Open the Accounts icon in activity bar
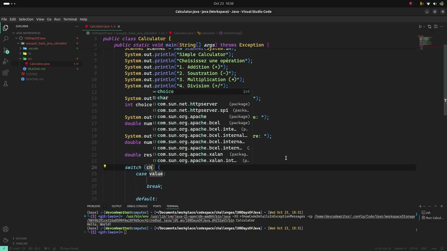 coord(6,229)
